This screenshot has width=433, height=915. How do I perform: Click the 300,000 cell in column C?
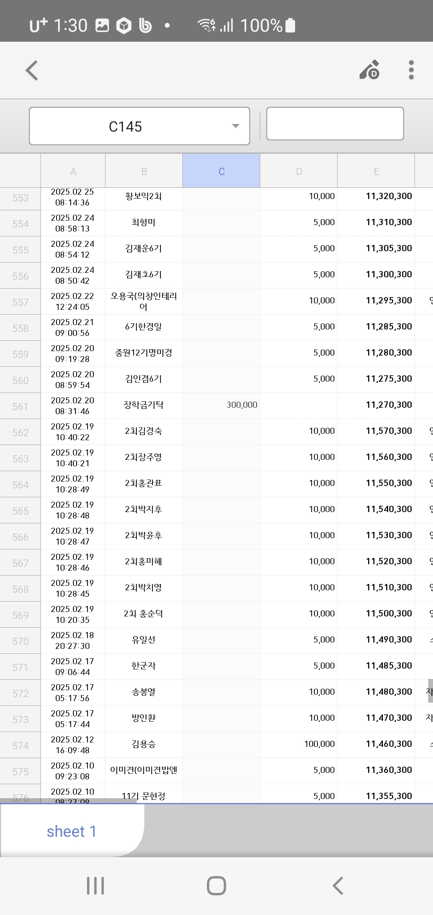pyautogui.click(x=221, y=405)
